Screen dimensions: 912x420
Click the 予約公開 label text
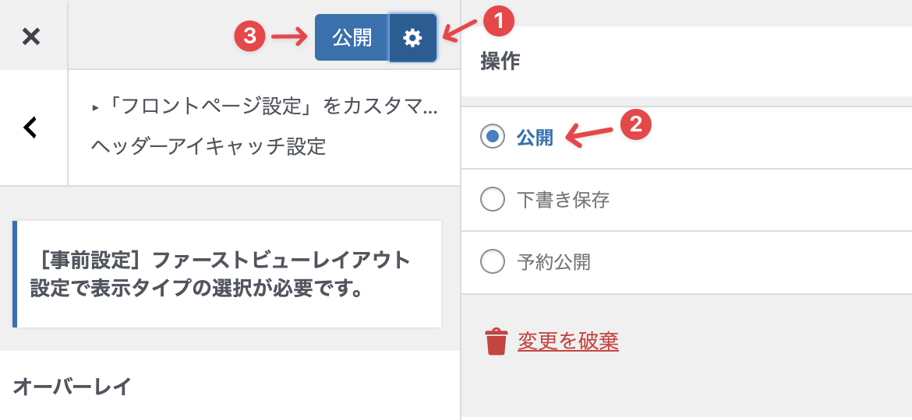[553, 261]
